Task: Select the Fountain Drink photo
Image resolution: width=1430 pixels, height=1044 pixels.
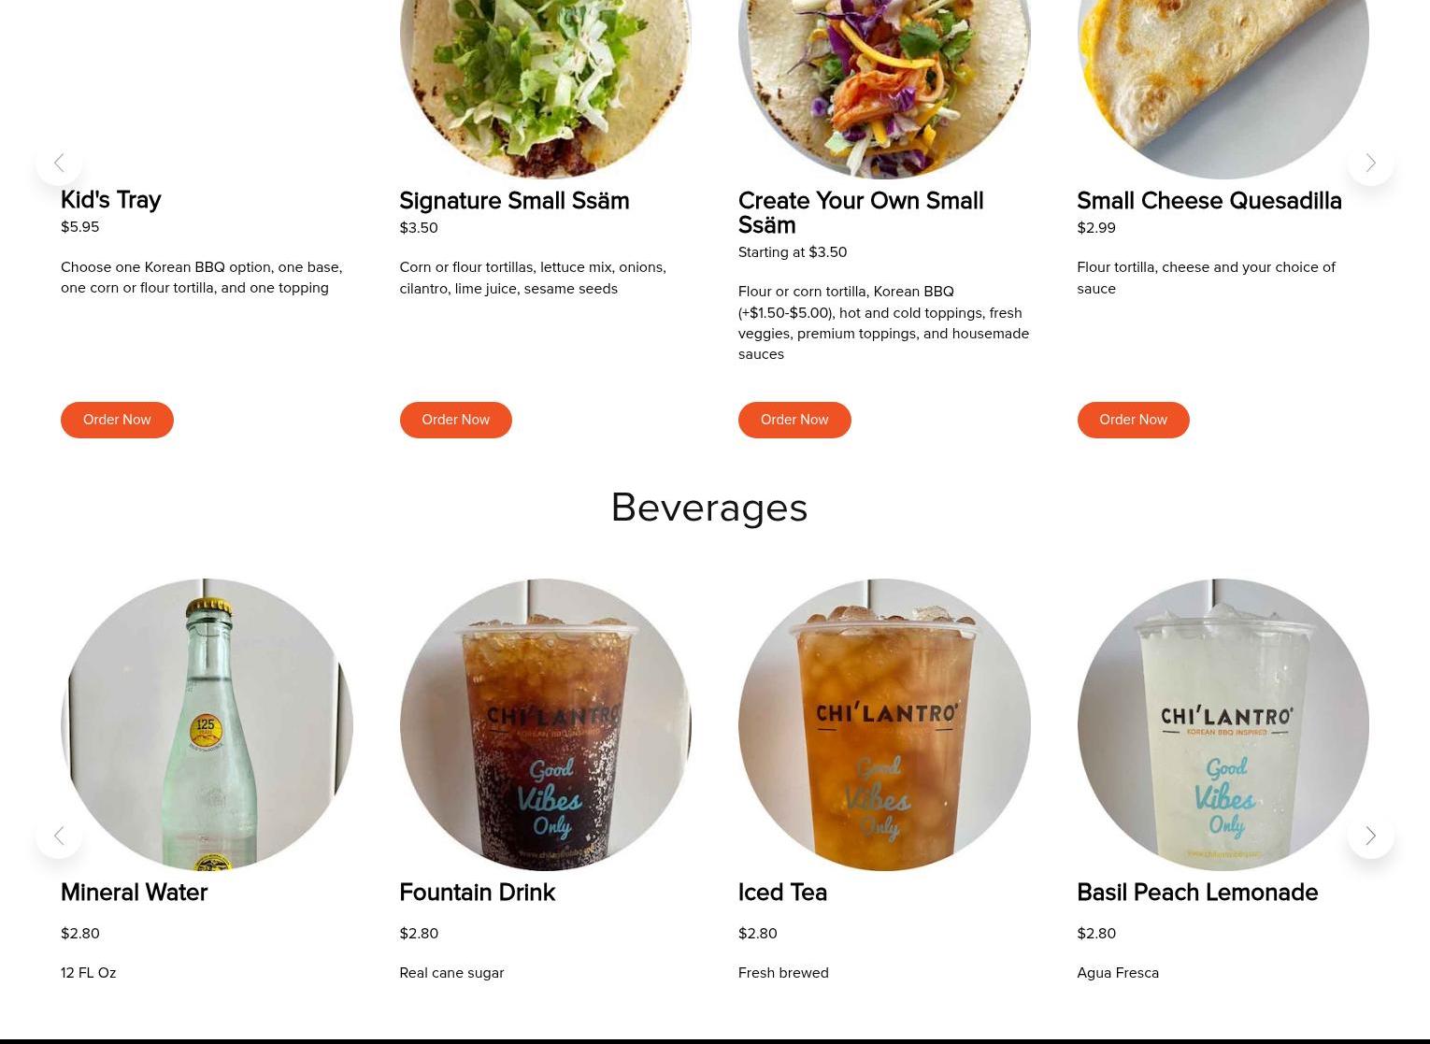Action: coord(545,724)
